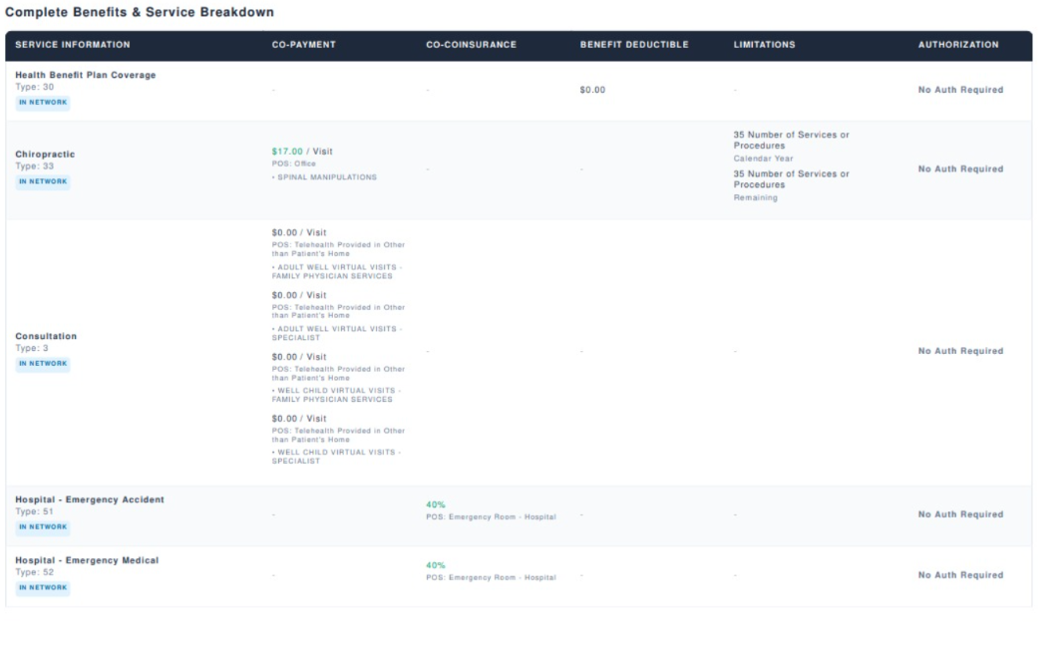Click the In Network badge under Consultation
The height and width of the screenshot is (662, 1061).
click(x=43, y=364)
